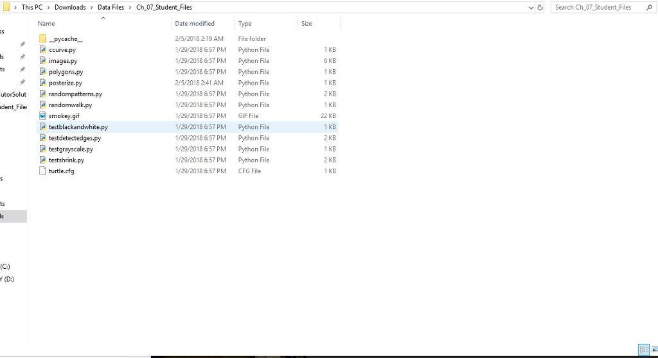This screenshot has width=658, height=358.
Task: Select the turtle.cfg file icon
Action: pos(42,171)
